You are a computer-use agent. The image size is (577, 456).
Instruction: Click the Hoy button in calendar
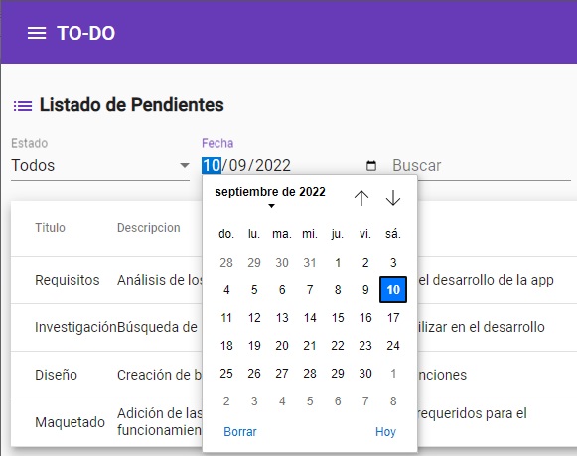(385, 432)
